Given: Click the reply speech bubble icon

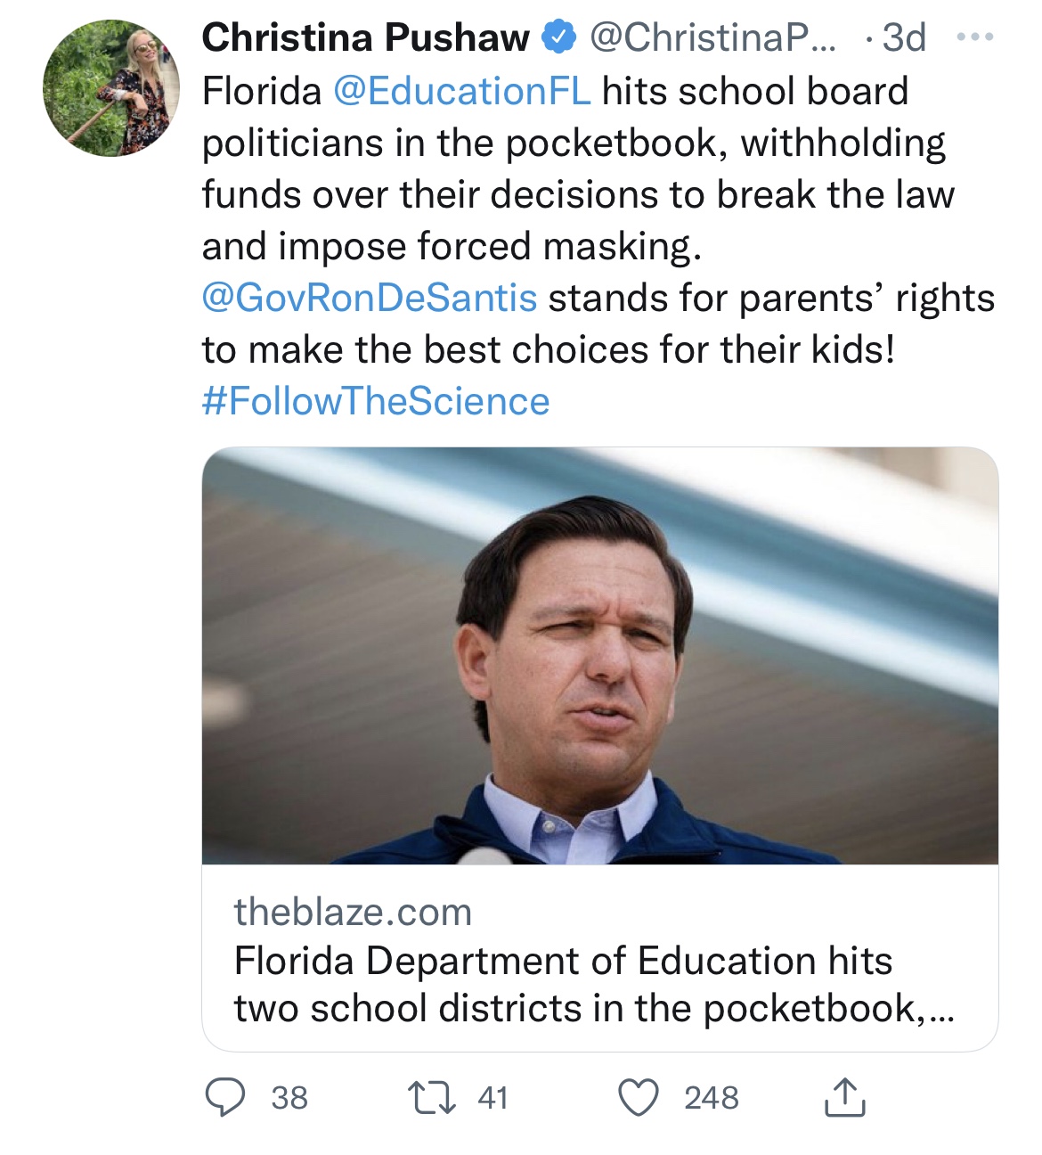Looking at the screenshot, I should [x=224, y=1097].
